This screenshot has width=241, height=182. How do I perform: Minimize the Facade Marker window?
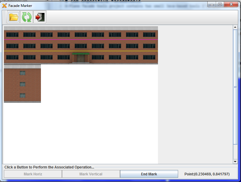[x=212, y=5]
